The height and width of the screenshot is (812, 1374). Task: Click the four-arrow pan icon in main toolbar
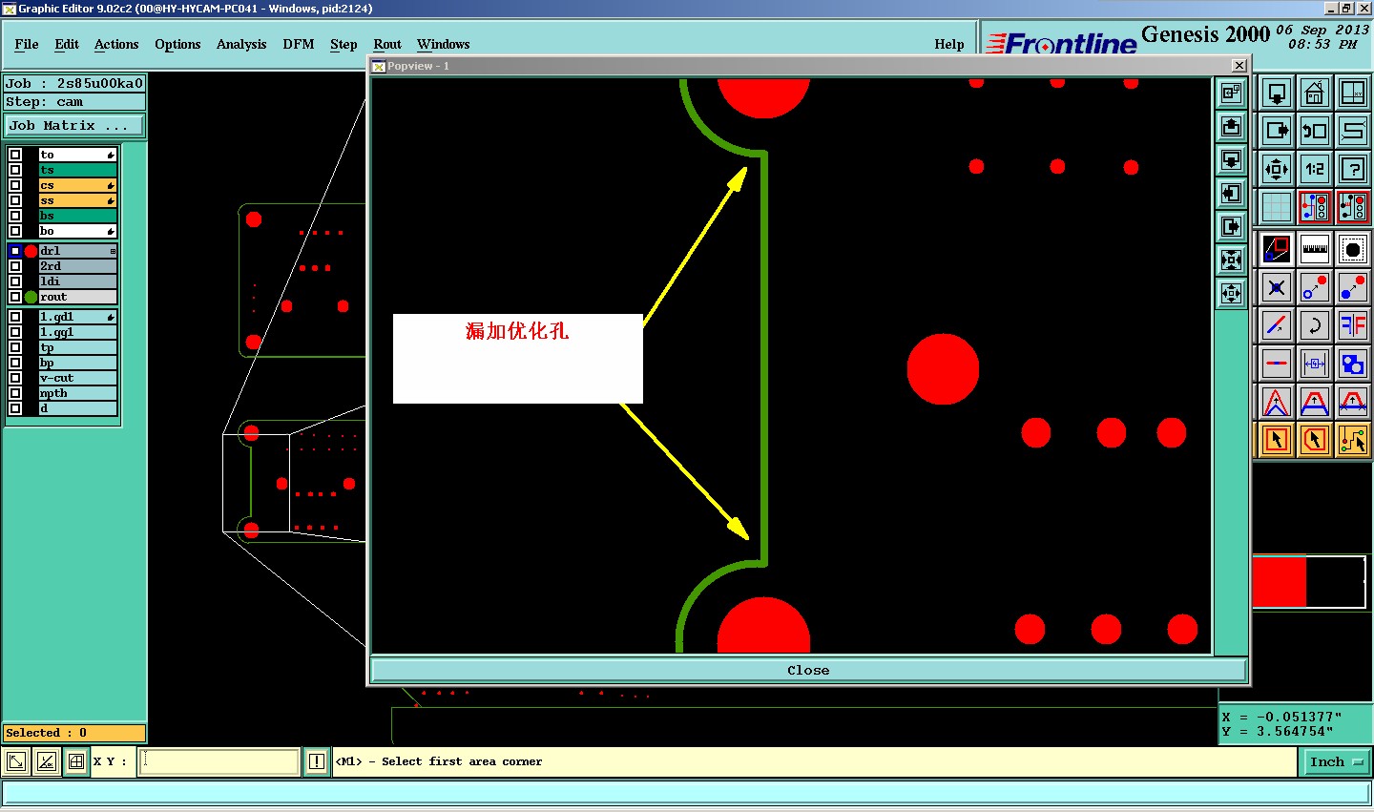1277,169
